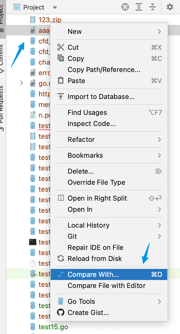This screenshot has height=334, width=180.
Task: Click the compare arrows icon beside Compare With
Action: click(x=61, y=274)
